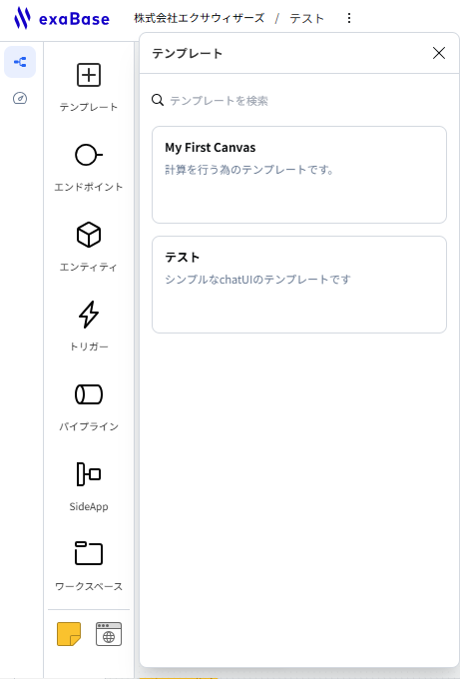Select the web browser embed icon

coord(109,634)
